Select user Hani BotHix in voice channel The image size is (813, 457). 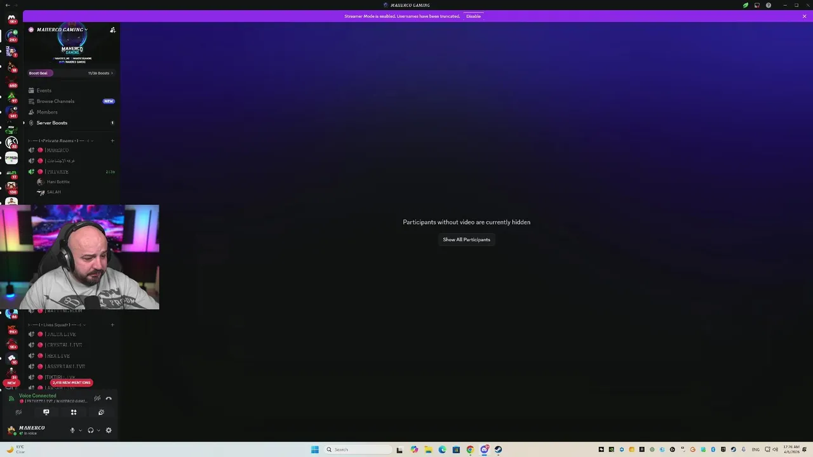[58, 182]
